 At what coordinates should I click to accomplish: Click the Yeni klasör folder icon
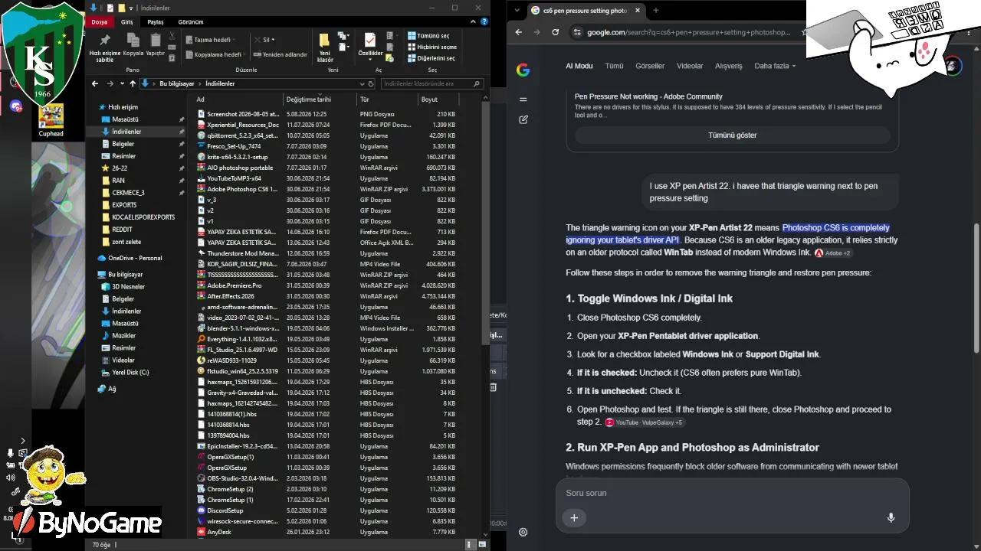coord(325,41)
